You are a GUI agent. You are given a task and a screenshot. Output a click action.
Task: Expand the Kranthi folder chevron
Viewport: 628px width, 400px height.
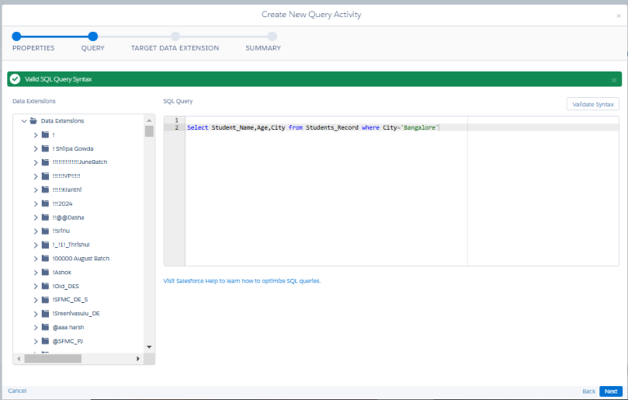pos(36,190)
